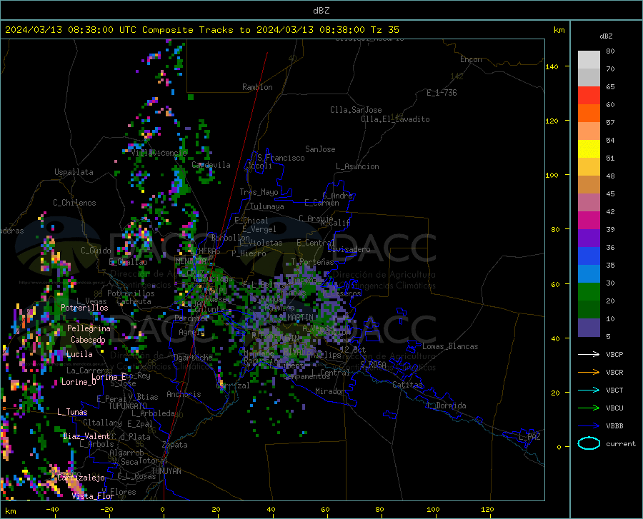Click the 'Cacheuta' map label
The width and height of the screenshot is (643, 519).
(x=134, y=301)
